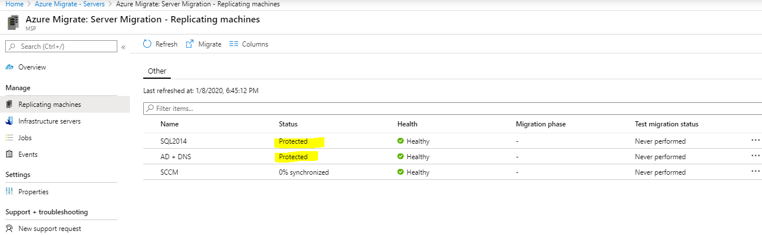This screenshot has width=762, height=235.
Task: Click the New support request person icon
Action: point(9,229)
